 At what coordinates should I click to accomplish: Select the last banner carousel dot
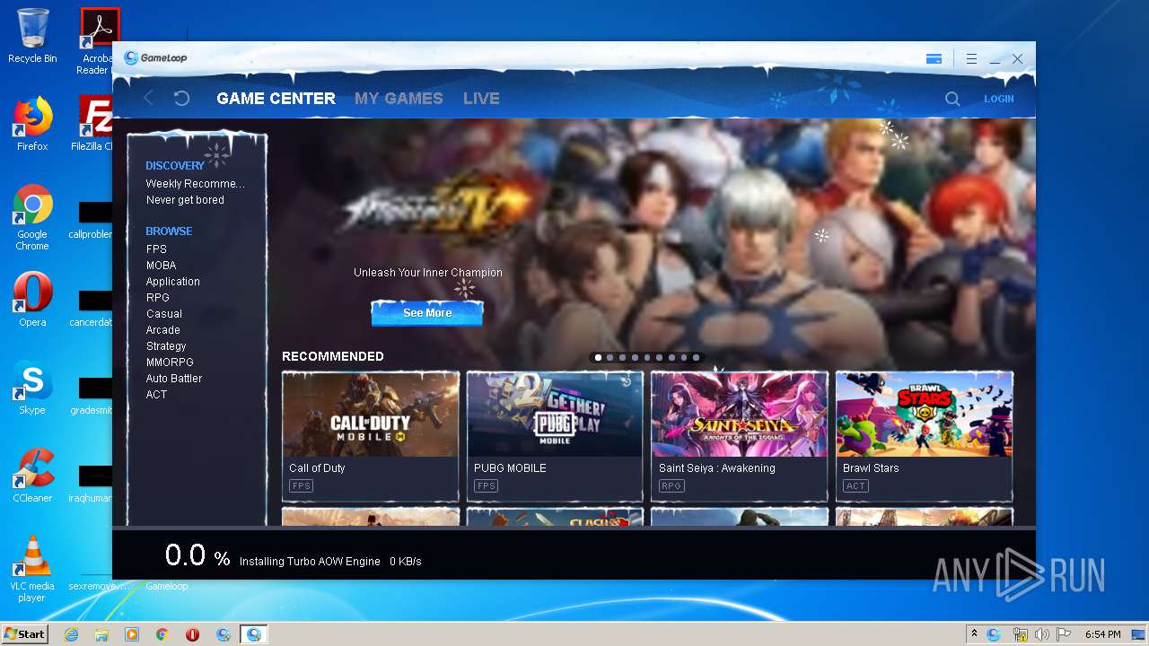click(x=696, y=357)
